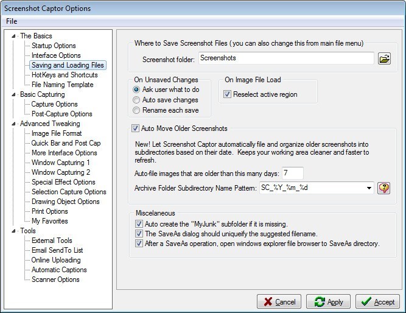Open the File menu

pyautogui.click(x=12, y=21)
